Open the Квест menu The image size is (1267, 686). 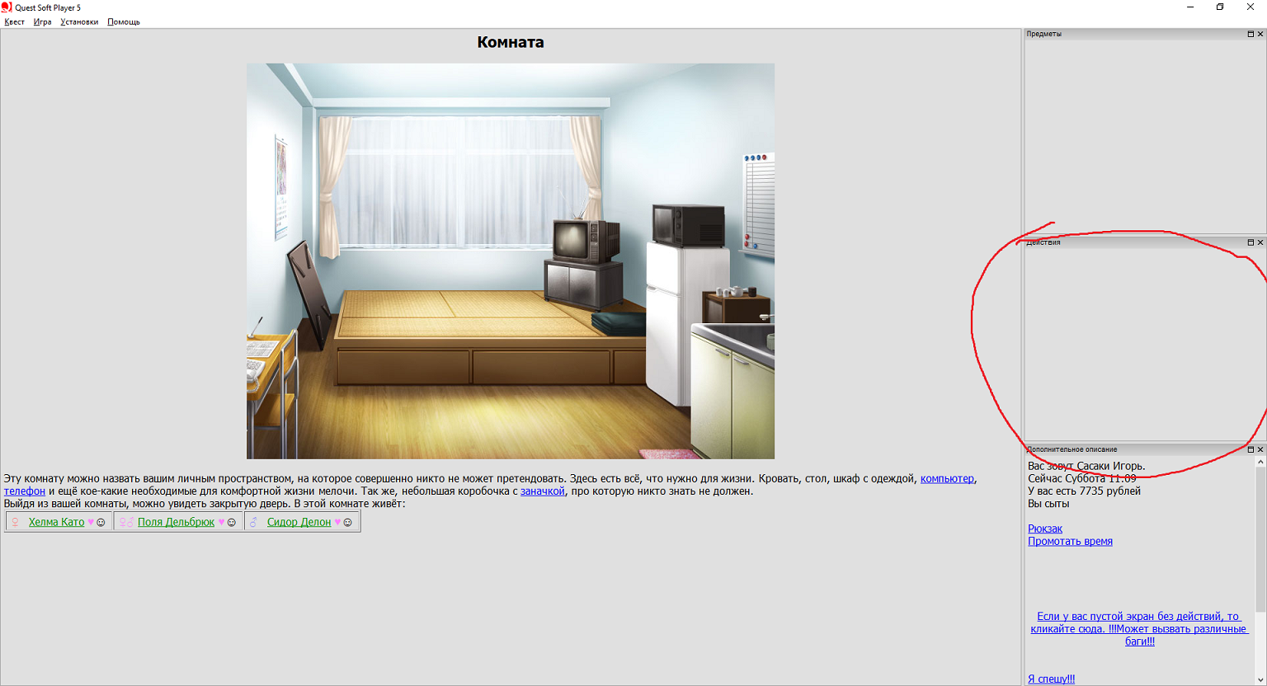(14, 22)
